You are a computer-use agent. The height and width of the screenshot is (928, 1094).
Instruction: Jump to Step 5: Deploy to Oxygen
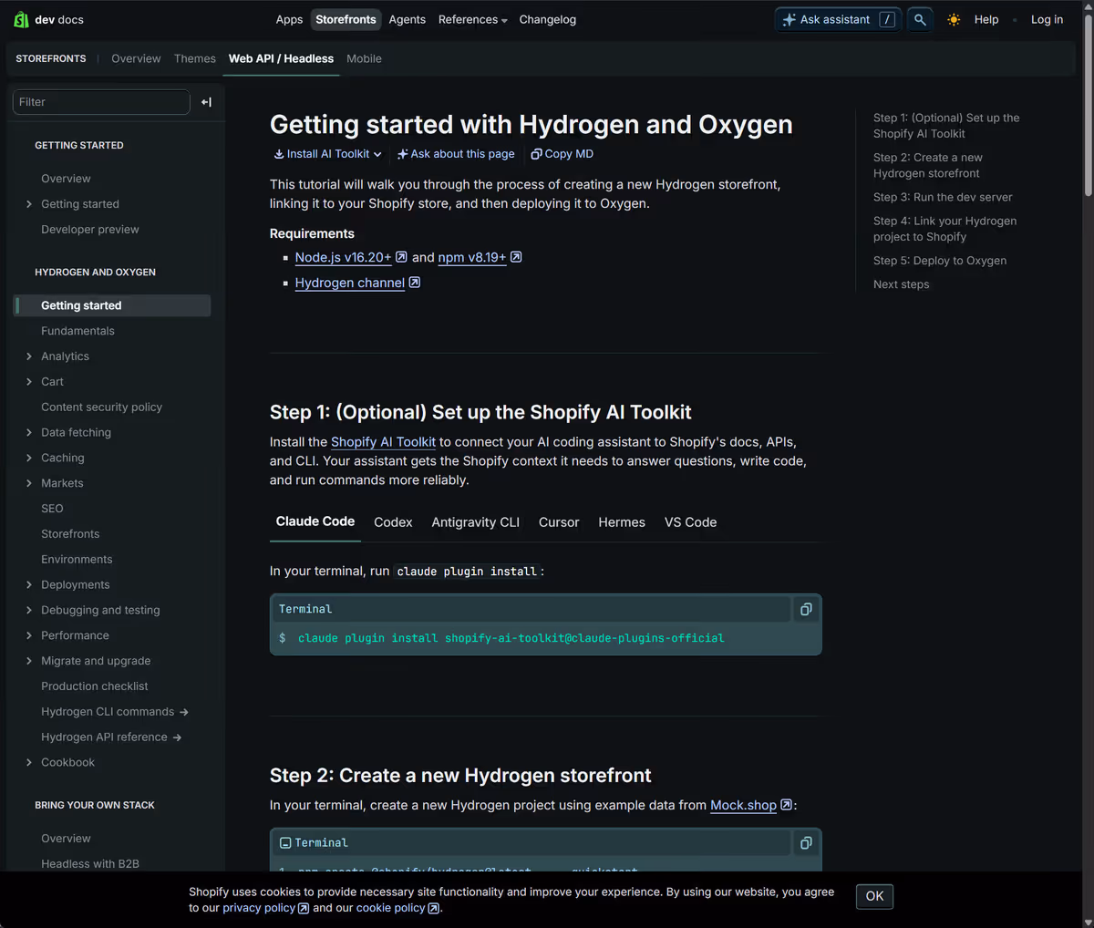pos(940,261)
